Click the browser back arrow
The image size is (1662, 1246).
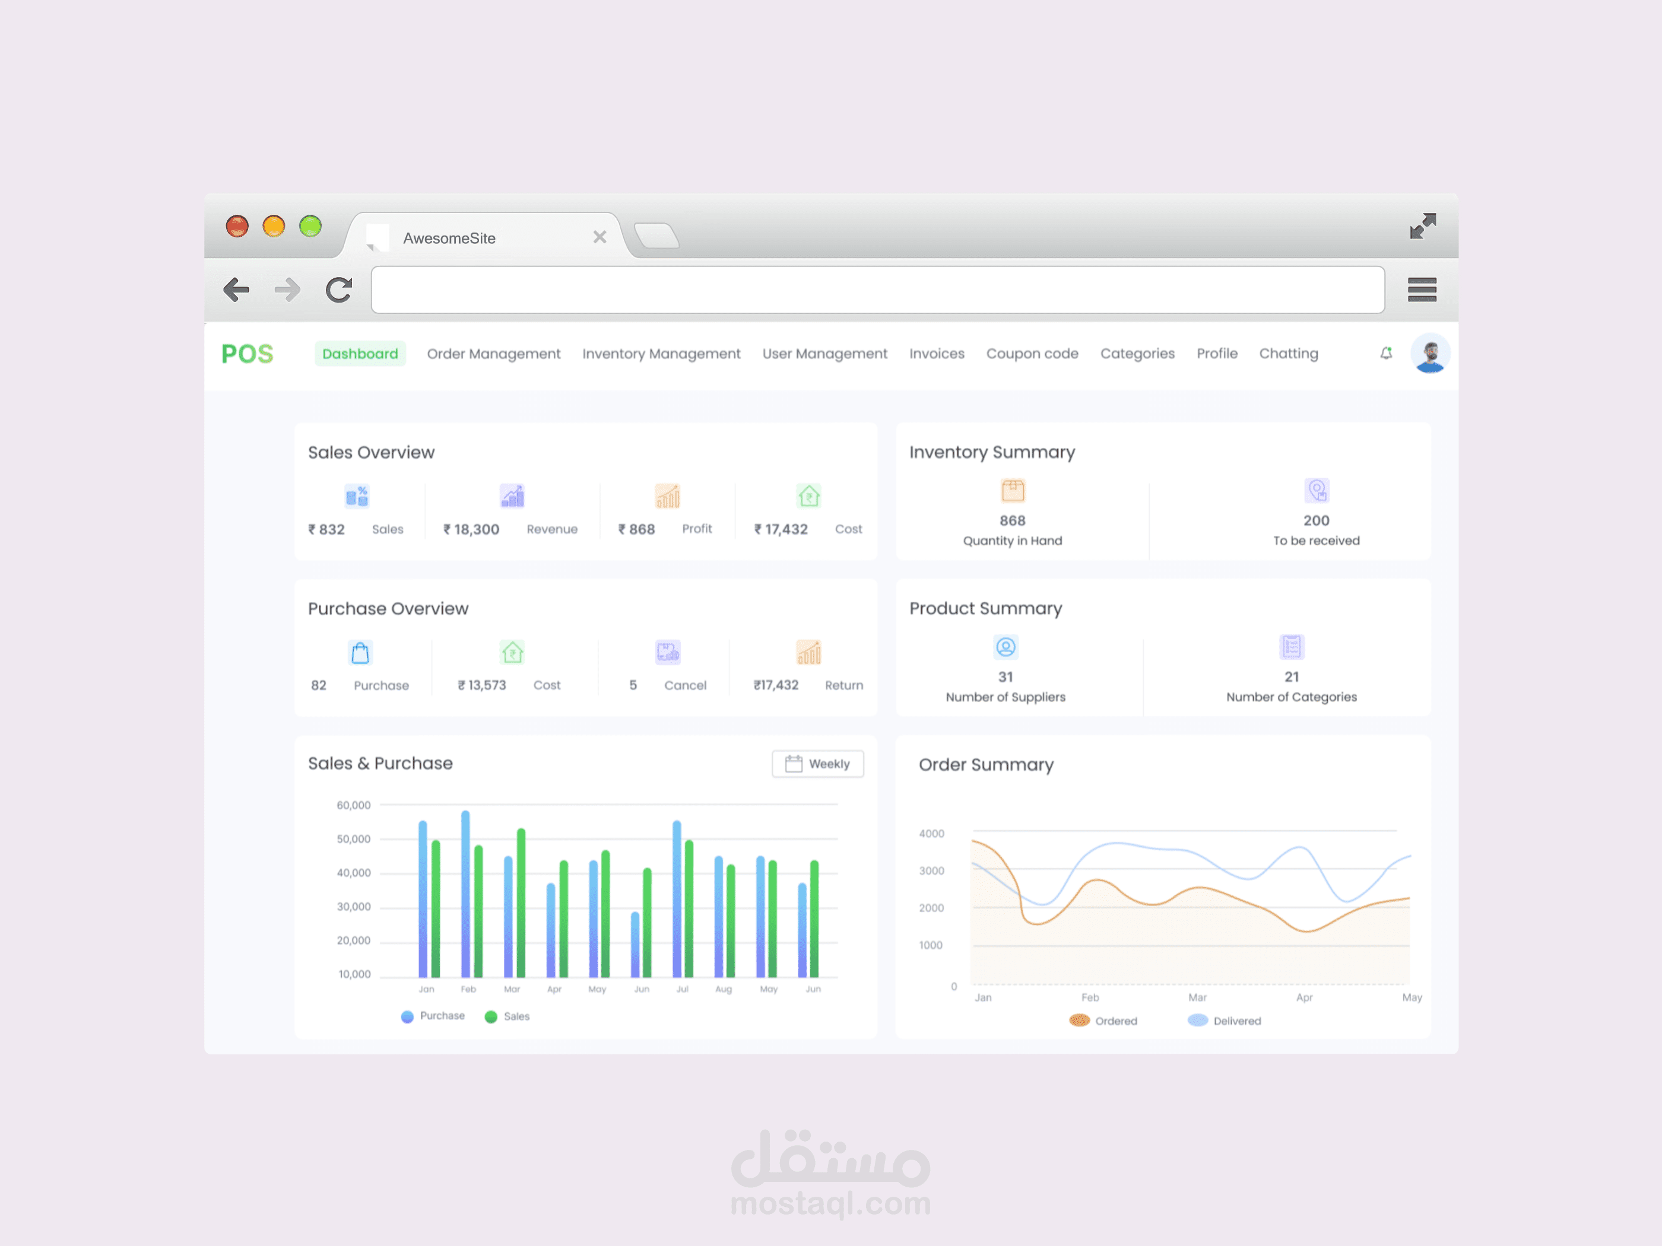click(x=237, y=289)
